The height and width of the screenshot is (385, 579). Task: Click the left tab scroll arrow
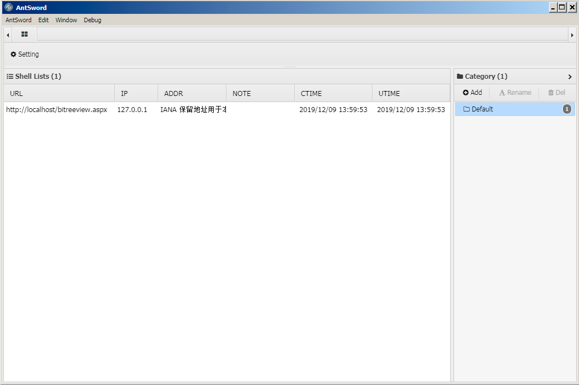tap(8, 35)
